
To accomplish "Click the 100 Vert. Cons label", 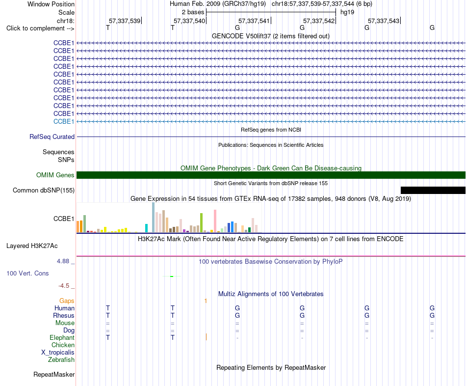I will [x=27, y=273].
